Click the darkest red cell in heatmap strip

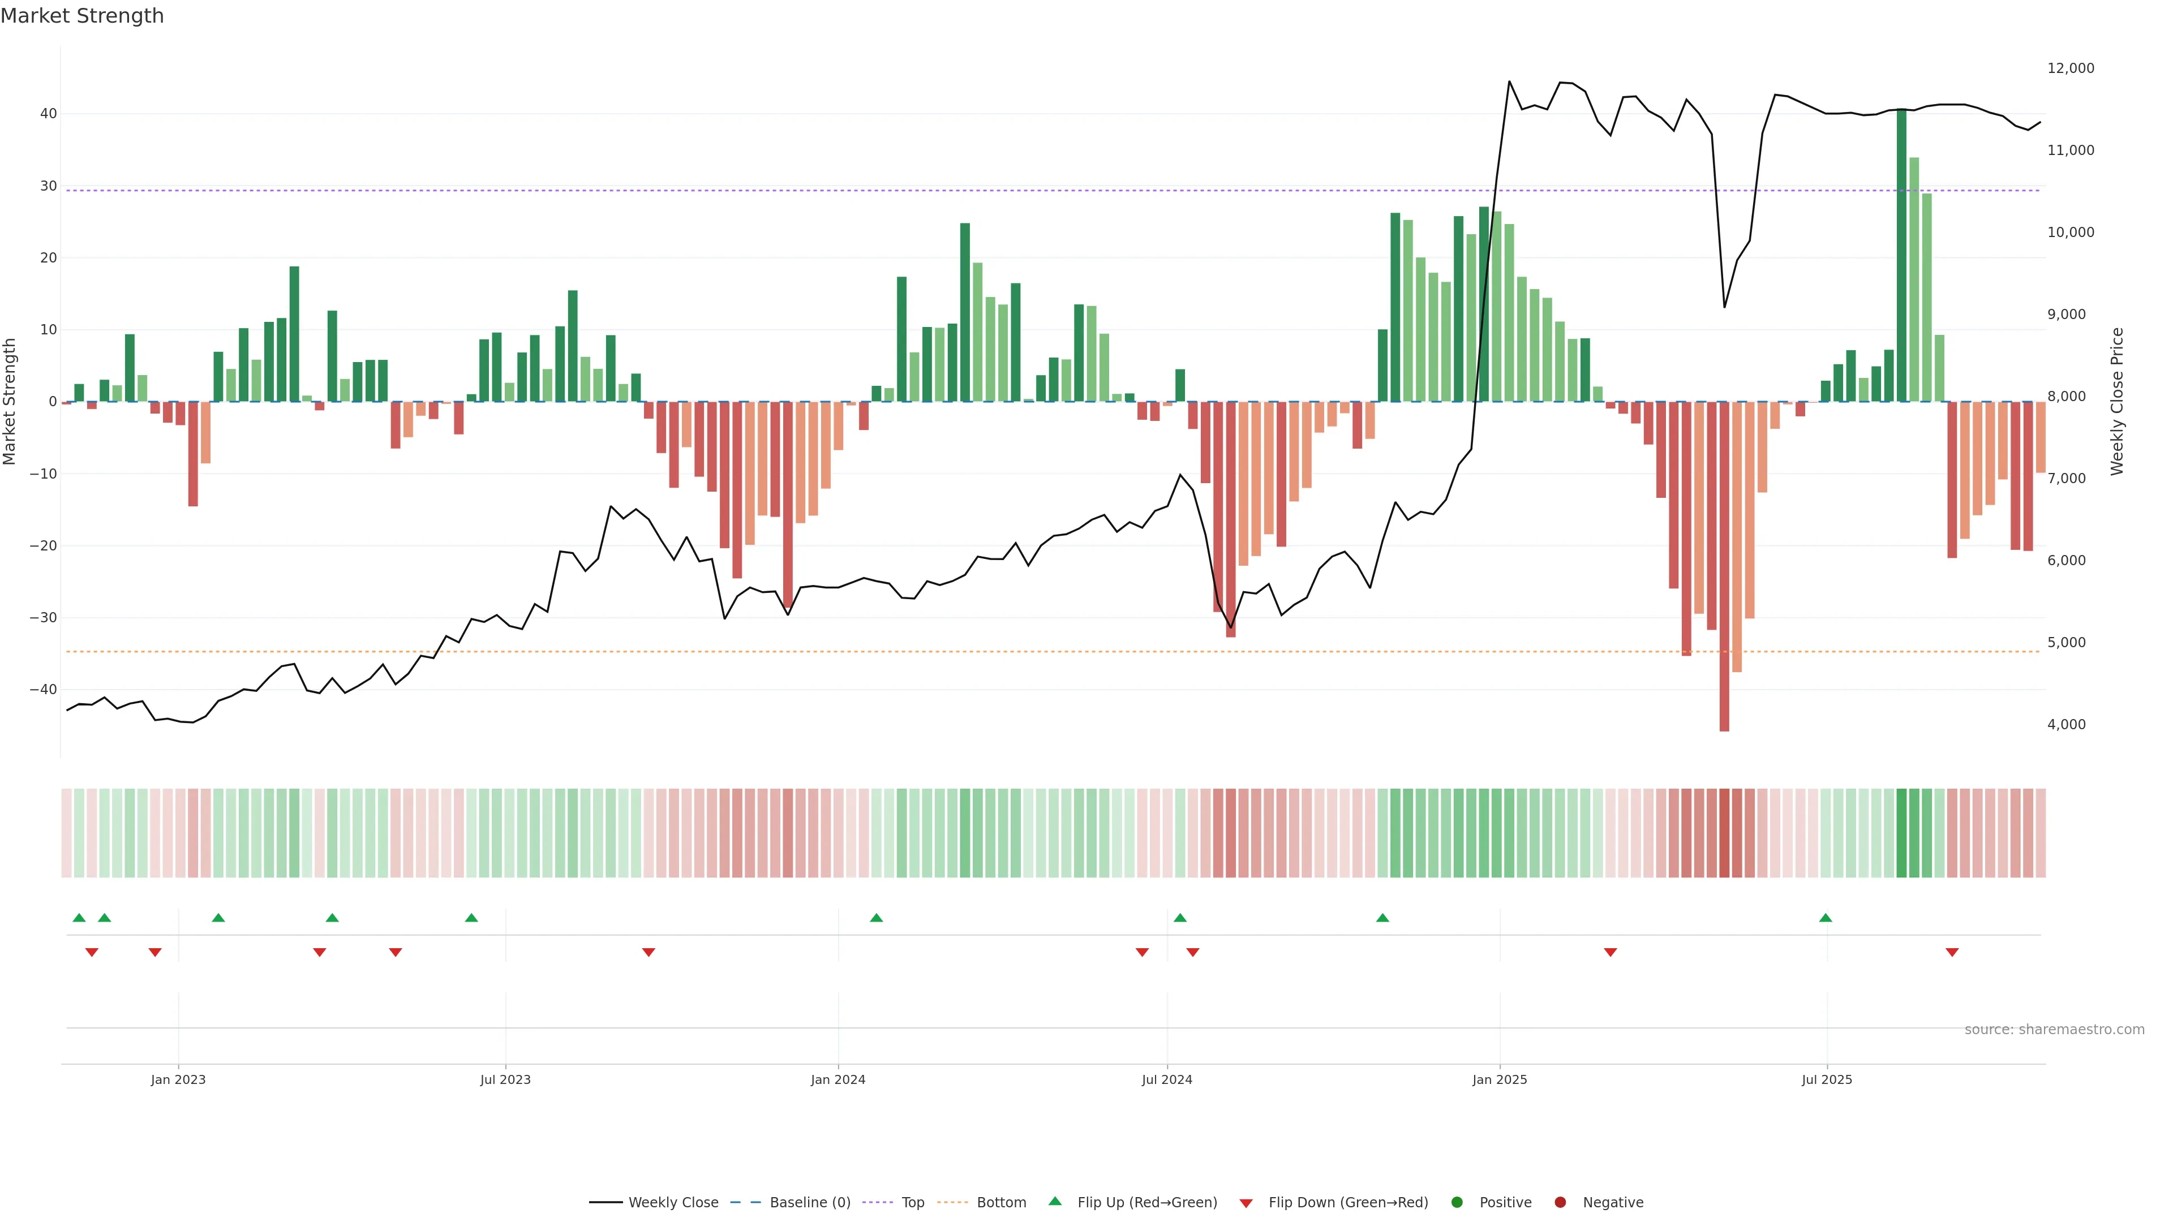[1724, 833]
